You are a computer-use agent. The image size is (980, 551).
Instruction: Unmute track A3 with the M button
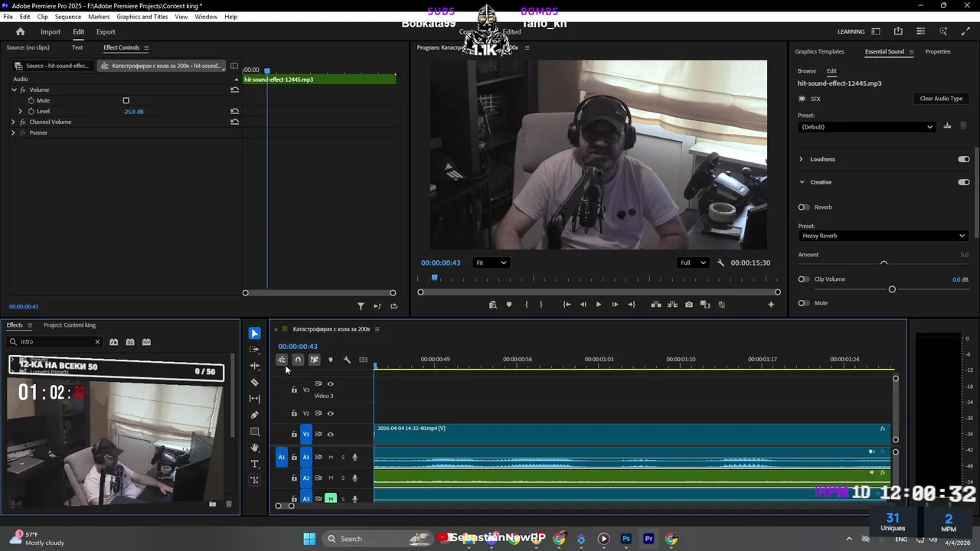tap(331, 499)
